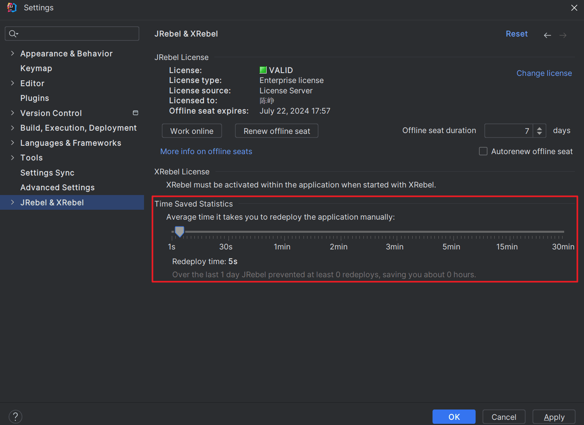Click the Apply button
This screenshot has height=425, width=584.
[554, 417]
